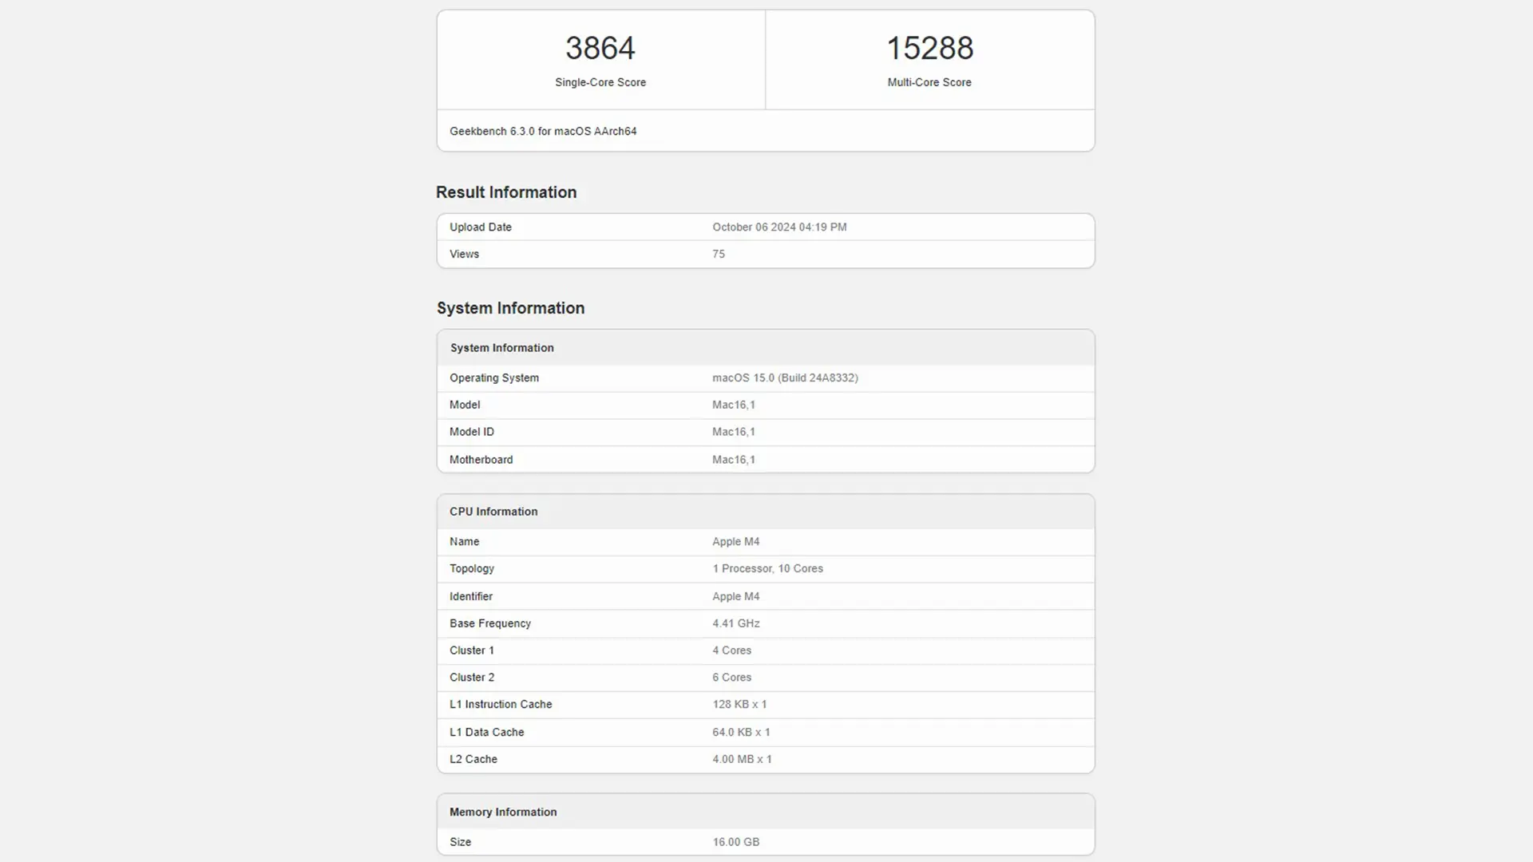1533x862 pixels.
Task: Click Geekbench 6.3.0 for macOS AArch64 text
Action: [x=543, y=131]
